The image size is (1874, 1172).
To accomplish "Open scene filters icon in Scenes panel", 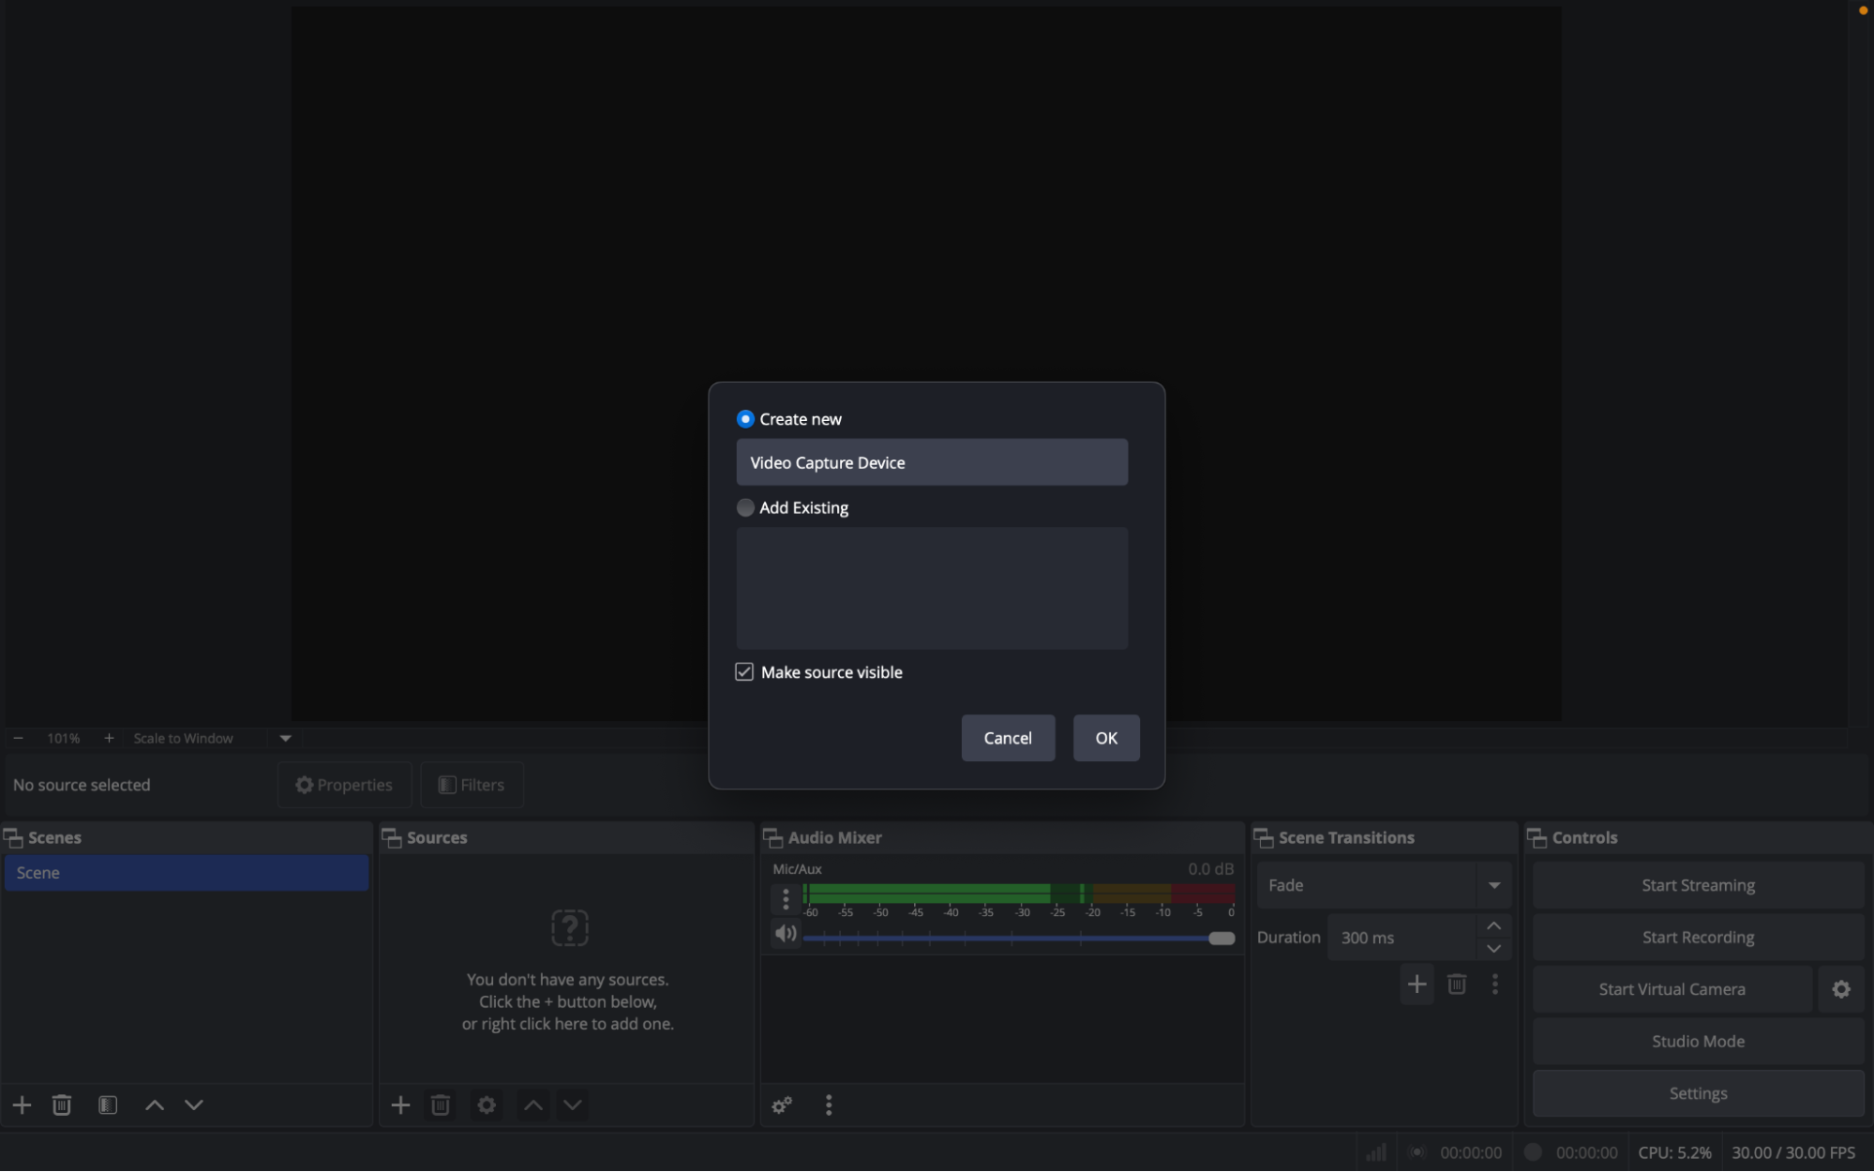I will [108, 1105].
